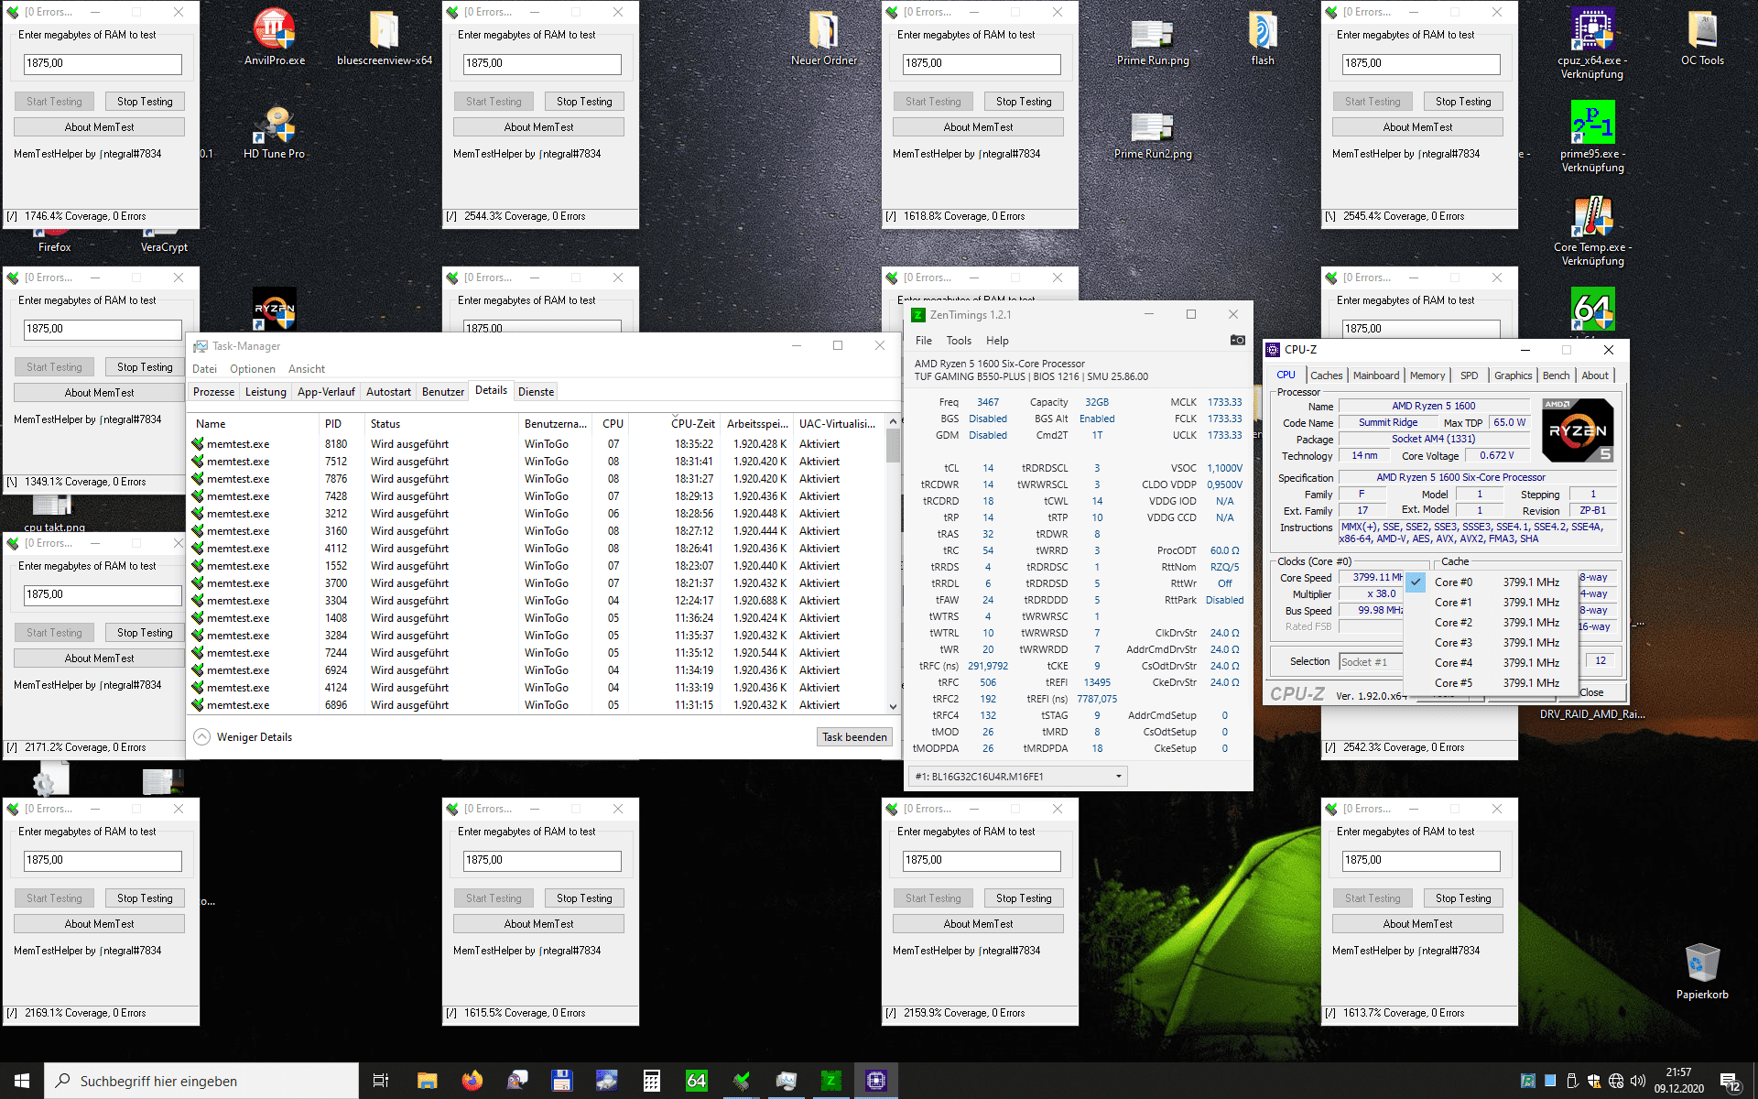The width and height of the screenshot is (1758, 1099).
Task: Click Stop Testing in top-left MemTest window
Action: (145, 102)
